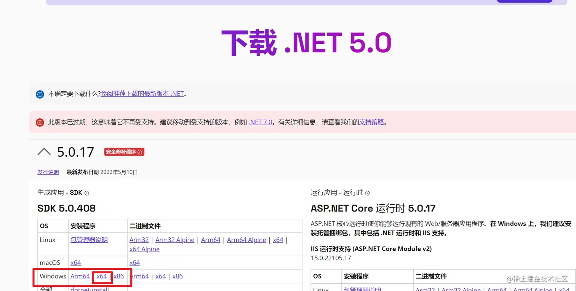
Task: Download SDK Linux Arm64 binary
Action: [211, 240]
